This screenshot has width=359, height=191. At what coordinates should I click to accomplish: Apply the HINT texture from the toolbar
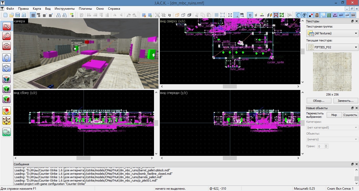[341, 15]
